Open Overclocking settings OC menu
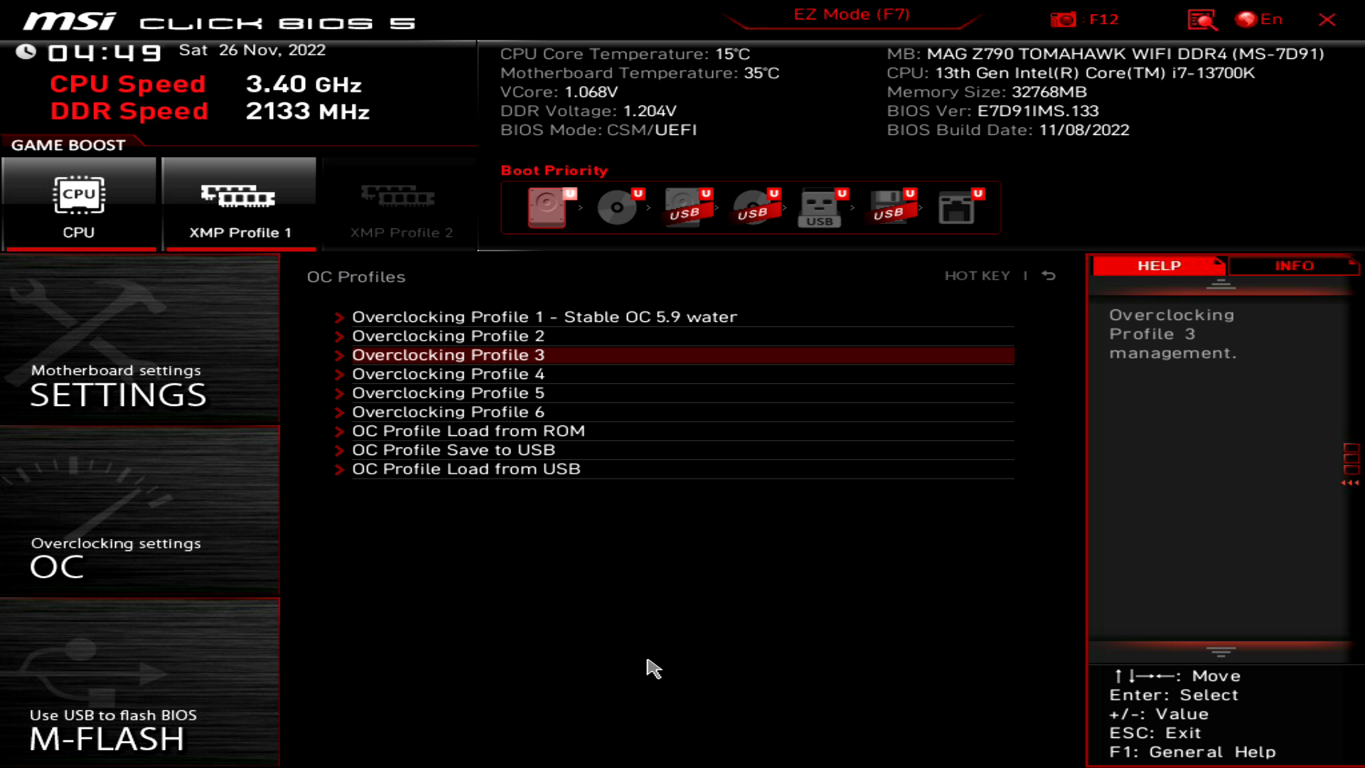 (x=139, y=511)
